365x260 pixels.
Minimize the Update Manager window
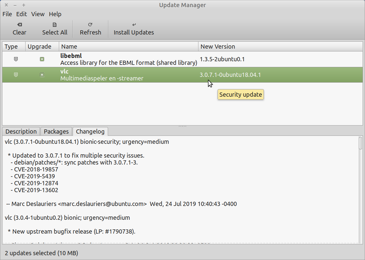coord(15,5)
